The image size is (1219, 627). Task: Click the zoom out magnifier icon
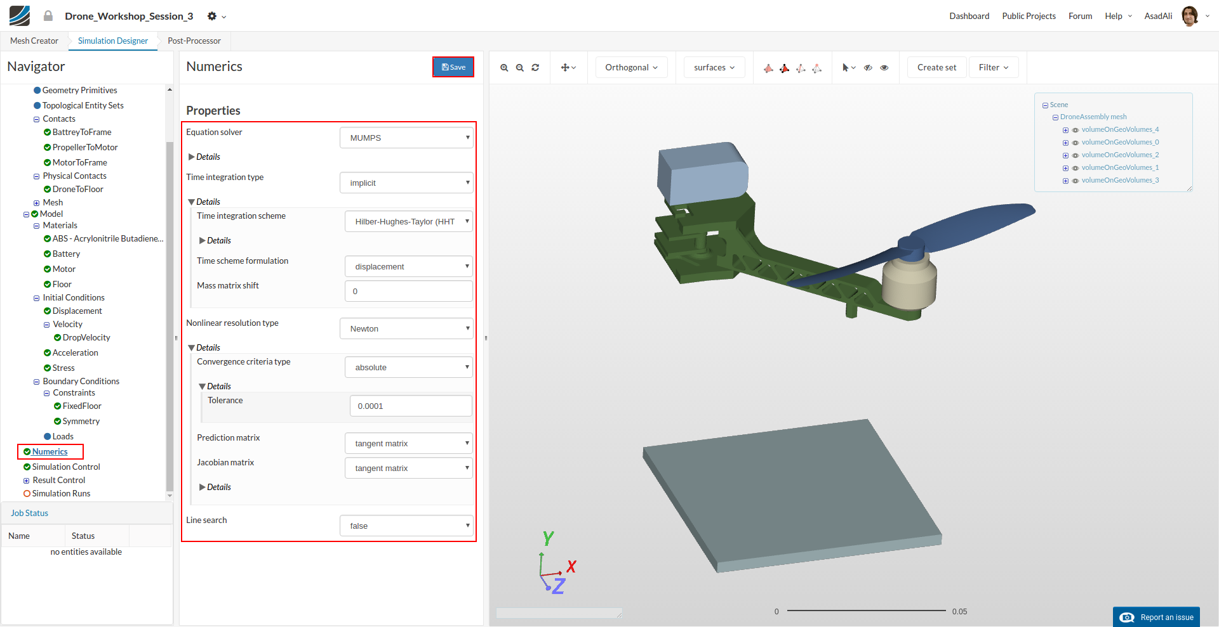click(519, 68)
